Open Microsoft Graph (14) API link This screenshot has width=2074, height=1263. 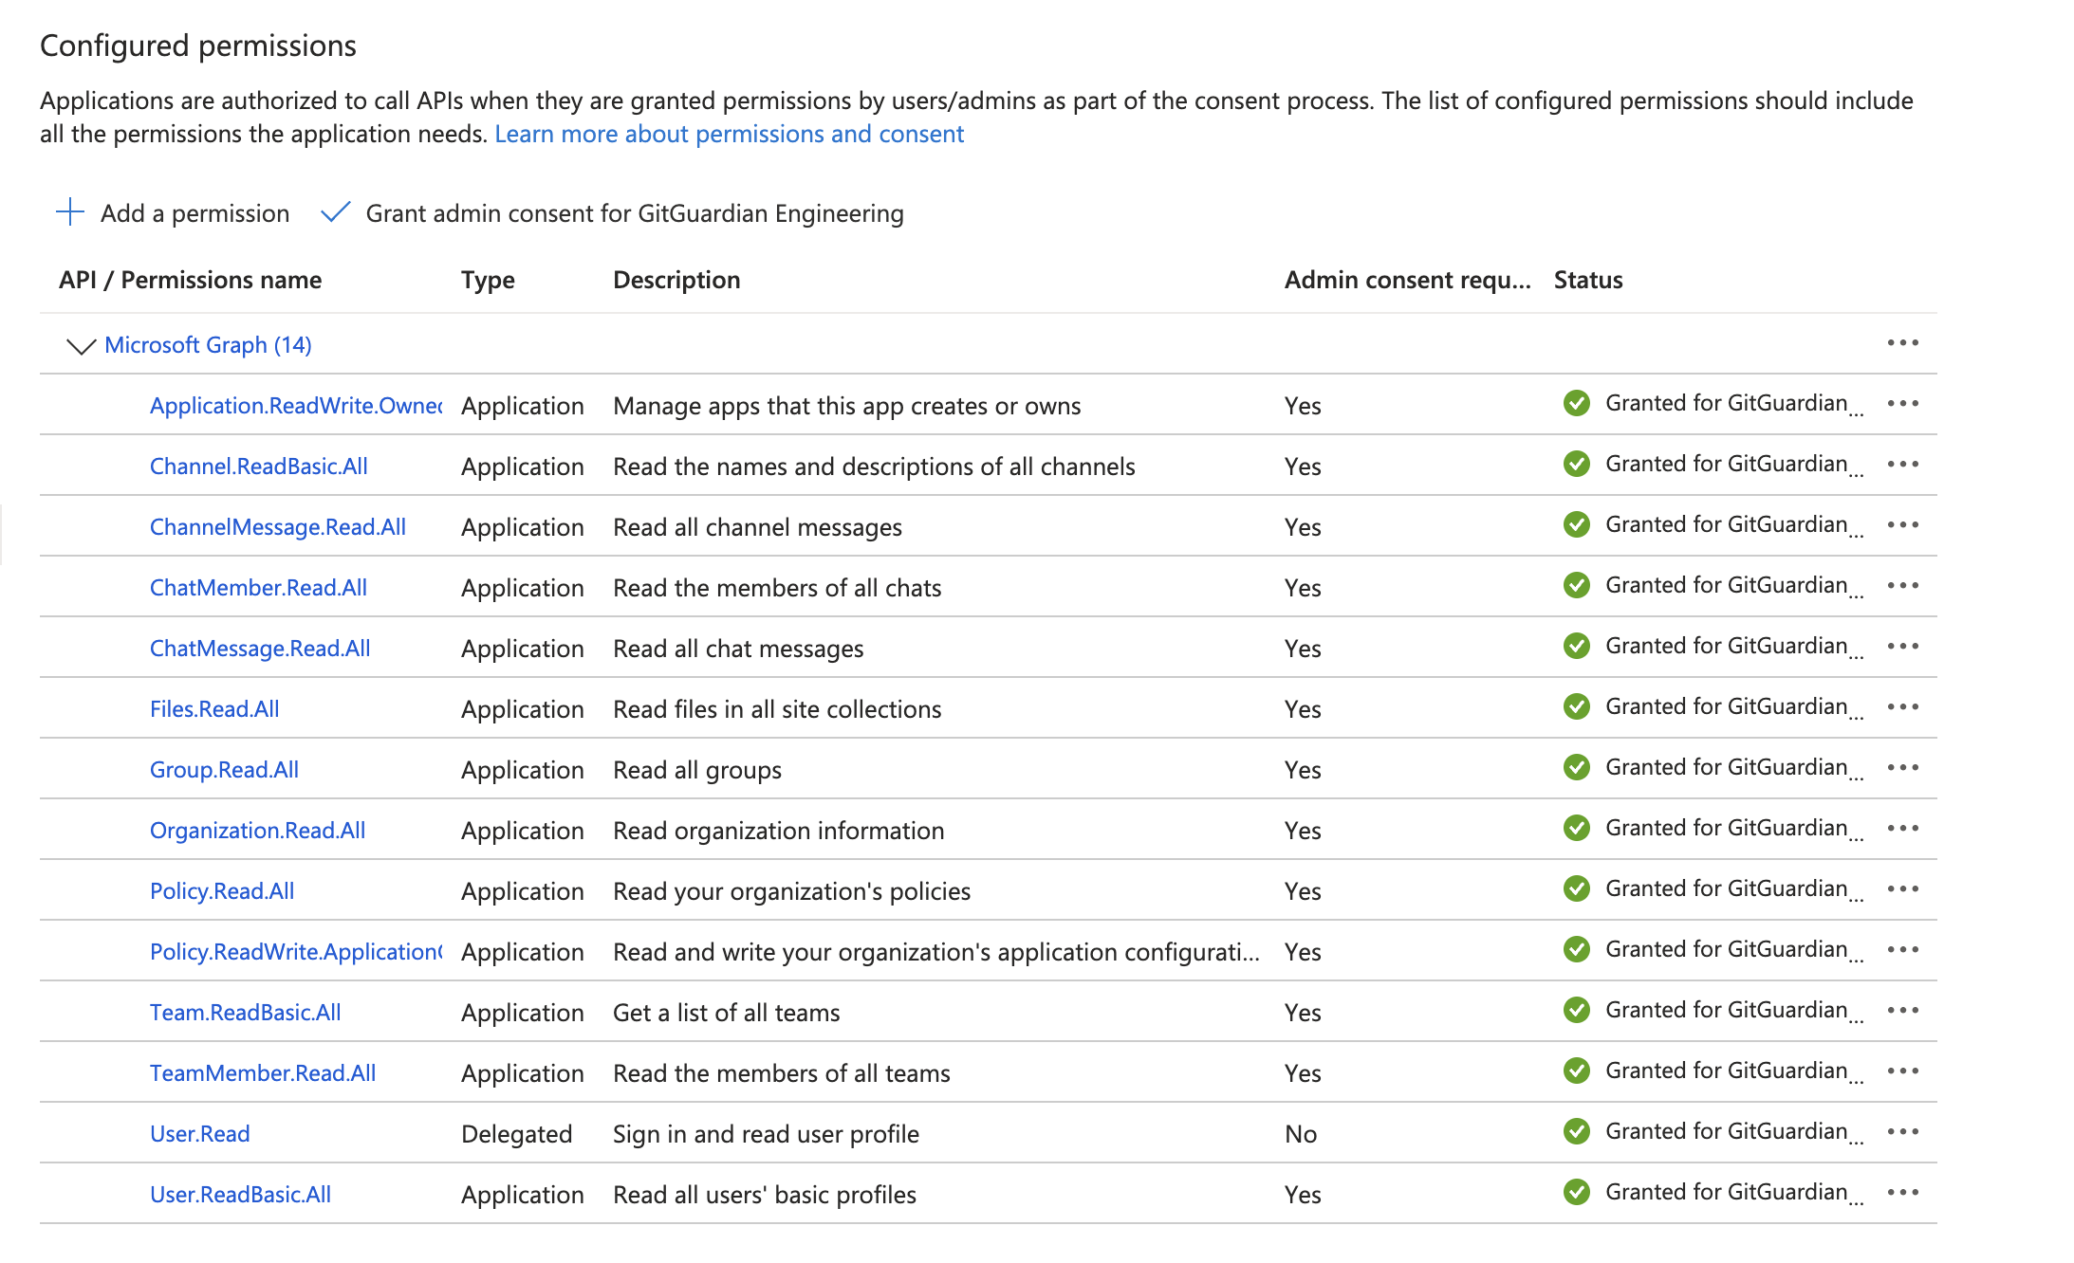pyautogui.click(x=208, y=345)
